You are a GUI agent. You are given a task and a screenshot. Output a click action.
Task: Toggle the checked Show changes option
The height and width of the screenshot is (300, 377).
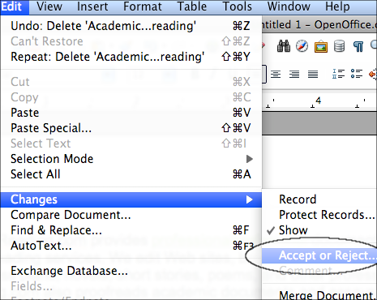293,230
